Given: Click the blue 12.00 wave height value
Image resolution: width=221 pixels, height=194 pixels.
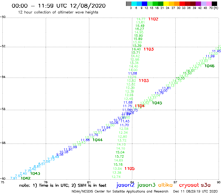Looking at the screenshot, I should coord(163,91).
